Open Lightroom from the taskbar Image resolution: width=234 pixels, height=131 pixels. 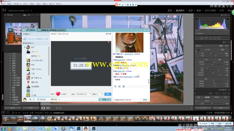point(94,128)
